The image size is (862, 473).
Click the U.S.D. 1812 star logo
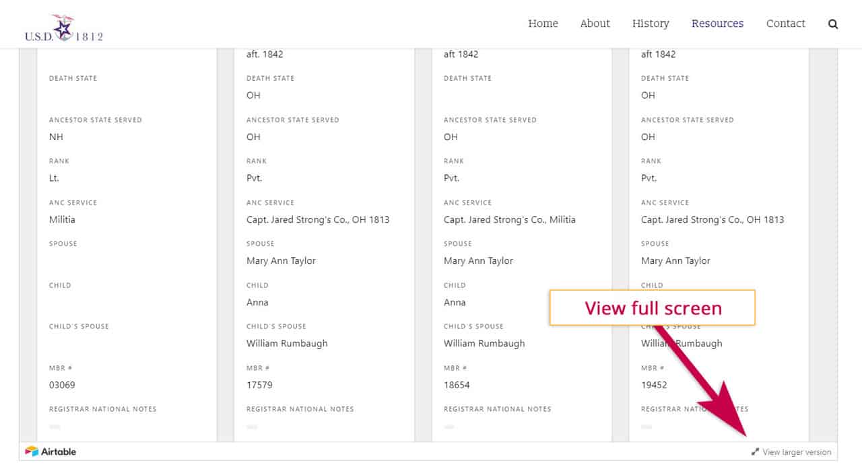[63, 24]
